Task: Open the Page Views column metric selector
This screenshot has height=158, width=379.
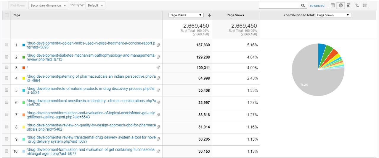Action: 186,15
